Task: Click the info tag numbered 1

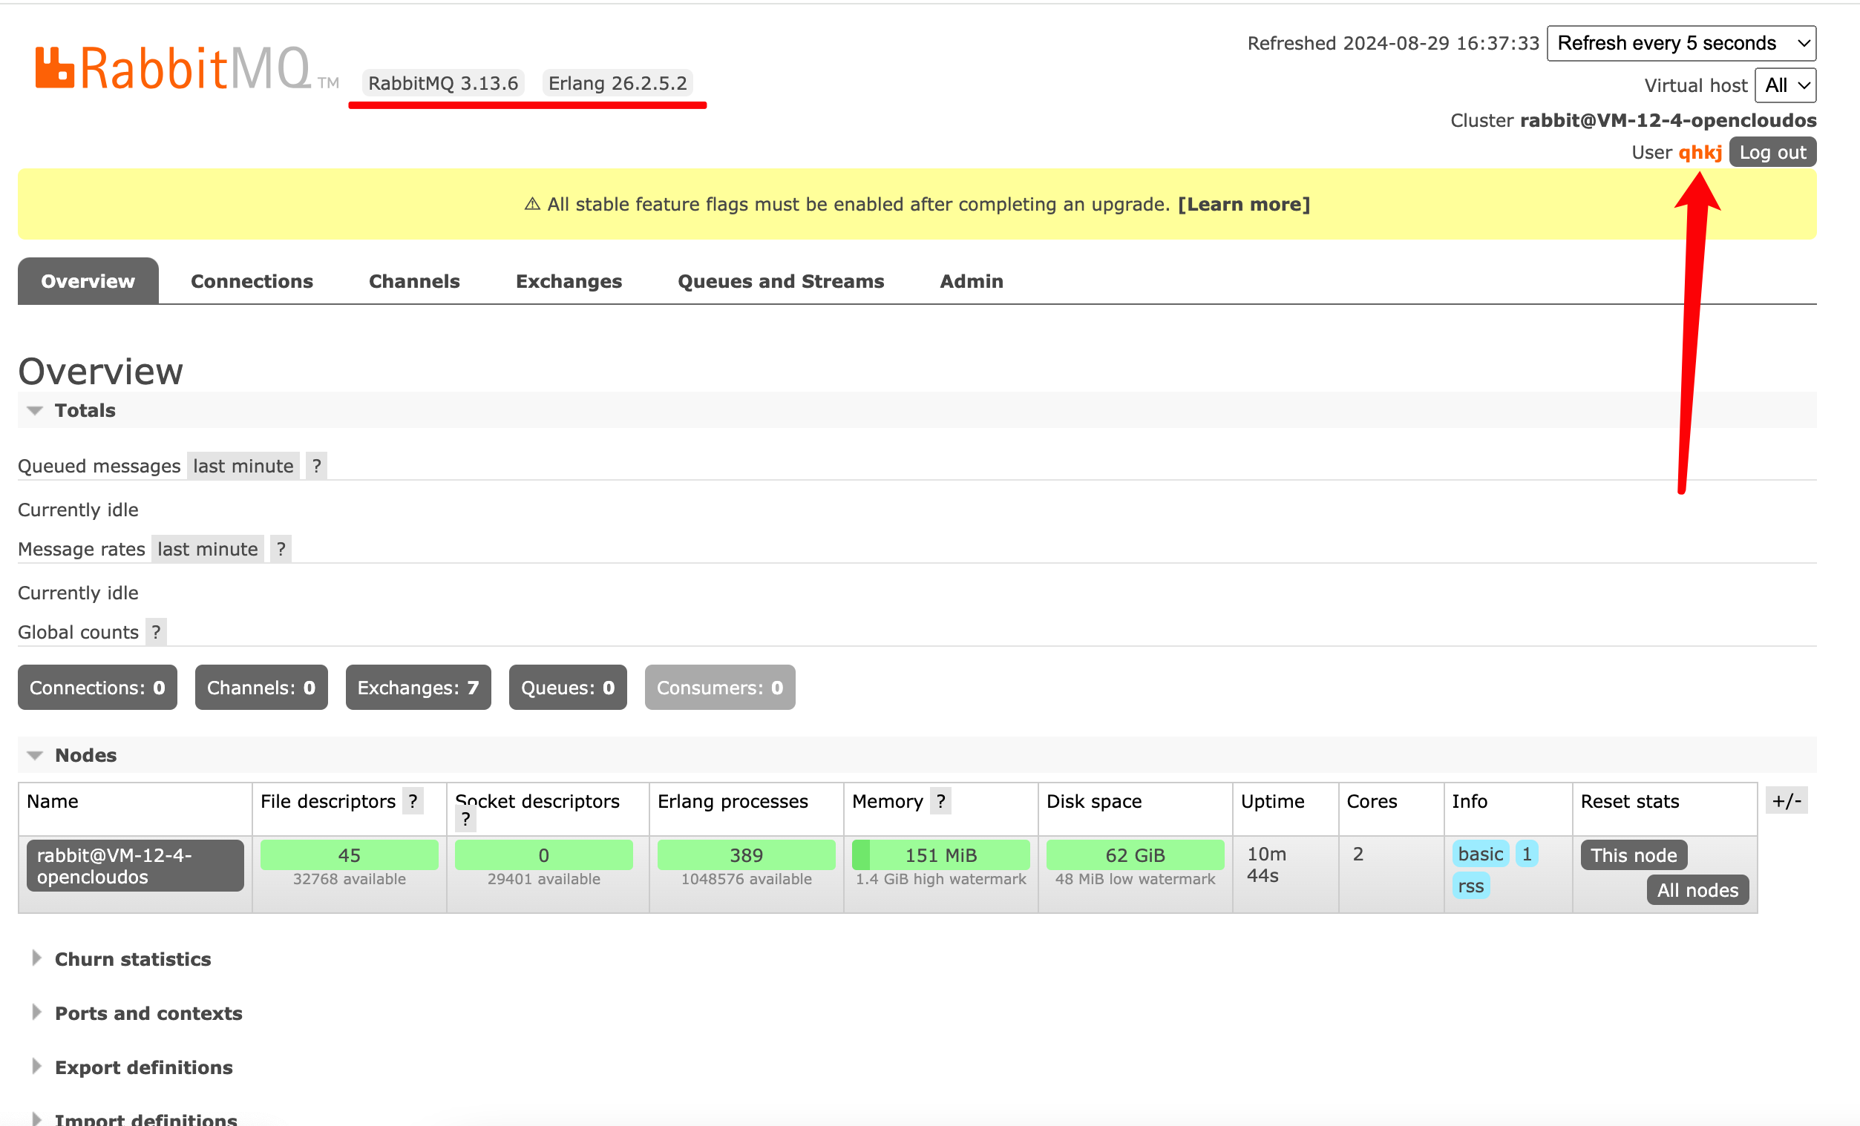Action: (1526, 855)
